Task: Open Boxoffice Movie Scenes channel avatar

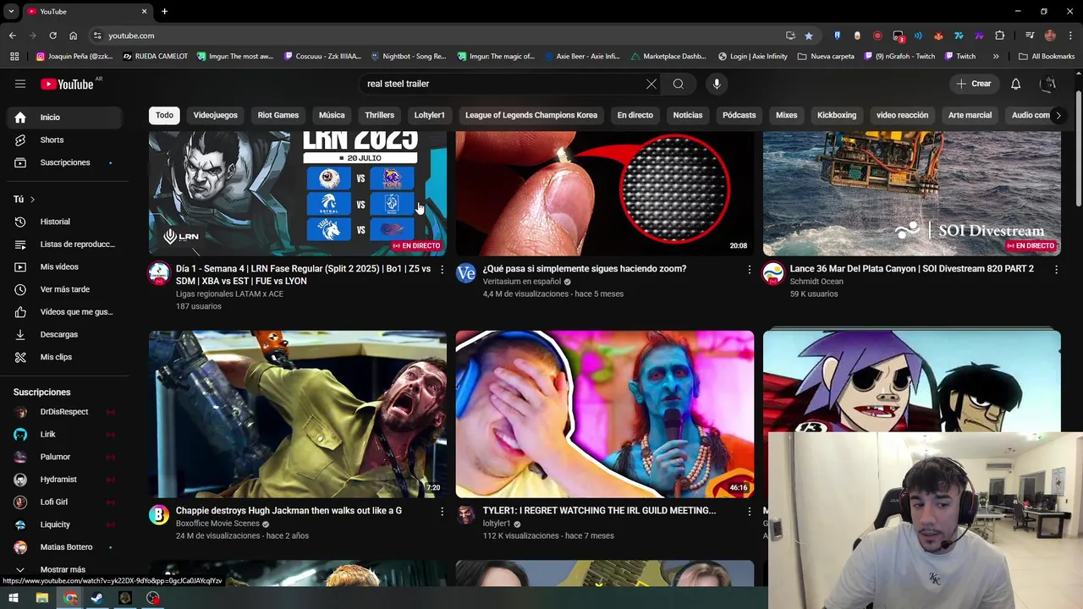Action: point(159,515)
